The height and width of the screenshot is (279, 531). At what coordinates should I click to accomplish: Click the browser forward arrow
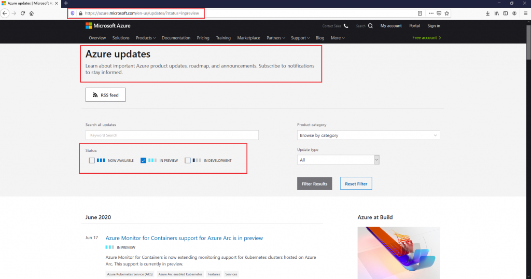14,13
